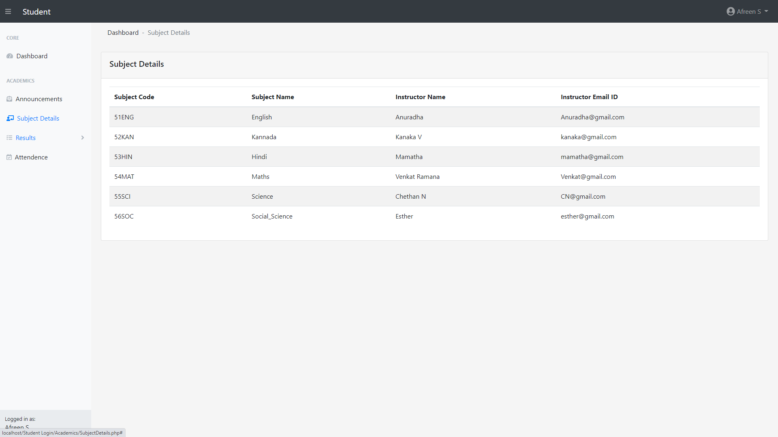Click the Results list icon in the sidebar
Viewport: 778px width, 437px height.
tap(9, 138)
